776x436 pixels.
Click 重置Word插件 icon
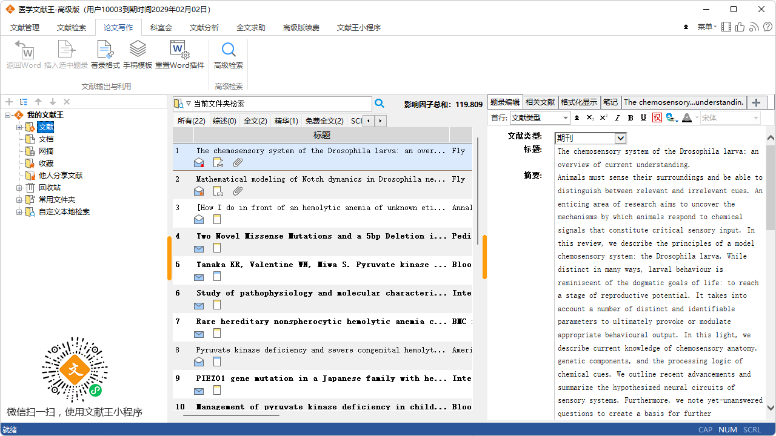pyautogui.click(x=180, y=50)
